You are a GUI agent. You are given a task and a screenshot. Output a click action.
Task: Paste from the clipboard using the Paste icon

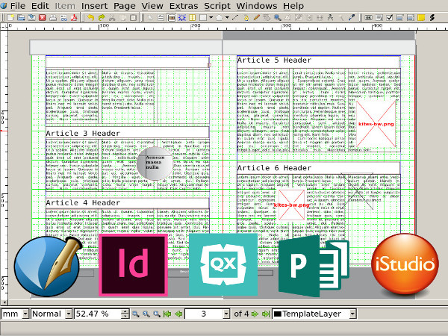pos(134,18)
